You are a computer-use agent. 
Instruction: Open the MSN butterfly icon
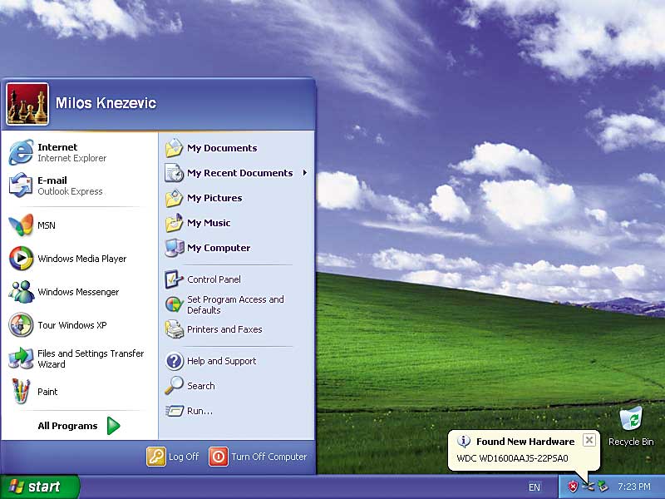point(21,225)
